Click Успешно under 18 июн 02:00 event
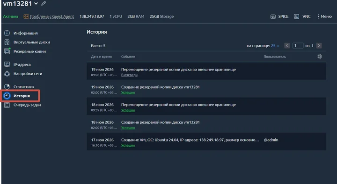Screen dimensions: 337x184 click(x=128, y=127)
